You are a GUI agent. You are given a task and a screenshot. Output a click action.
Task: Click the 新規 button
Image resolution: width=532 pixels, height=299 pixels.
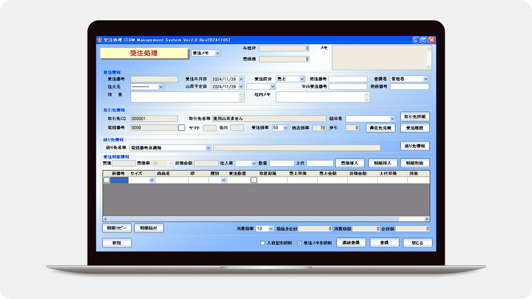(x=117, y=243)
